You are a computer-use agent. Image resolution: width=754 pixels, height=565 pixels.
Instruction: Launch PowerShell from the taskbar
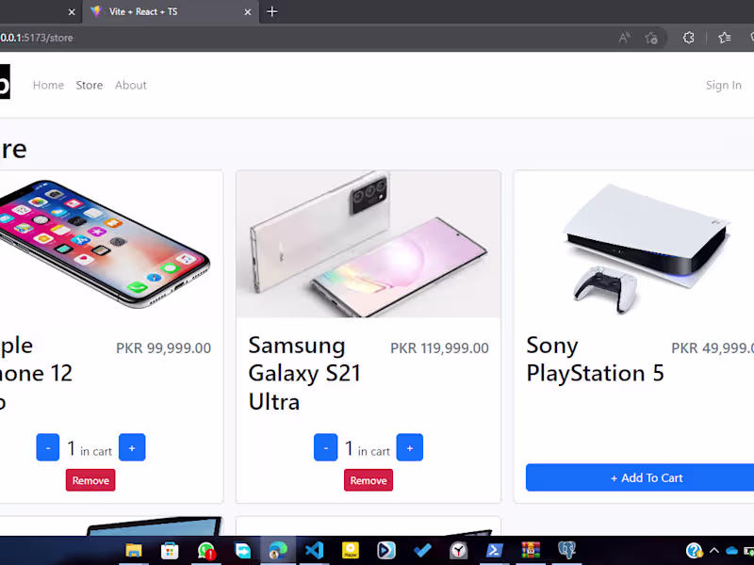tap(495, 550)
